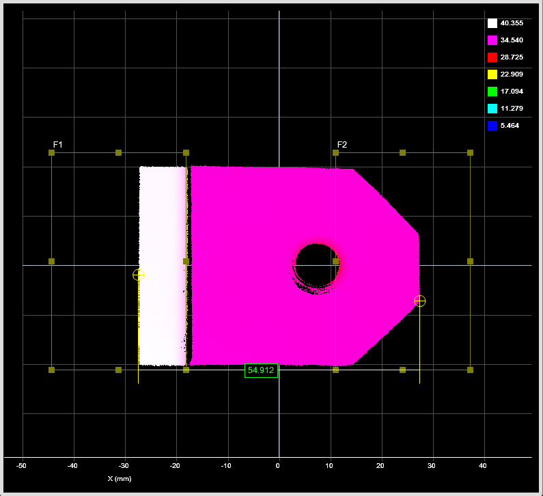Screen dimensions: 543x496
Task: Click the white raised section of the part
Action: 163,266
